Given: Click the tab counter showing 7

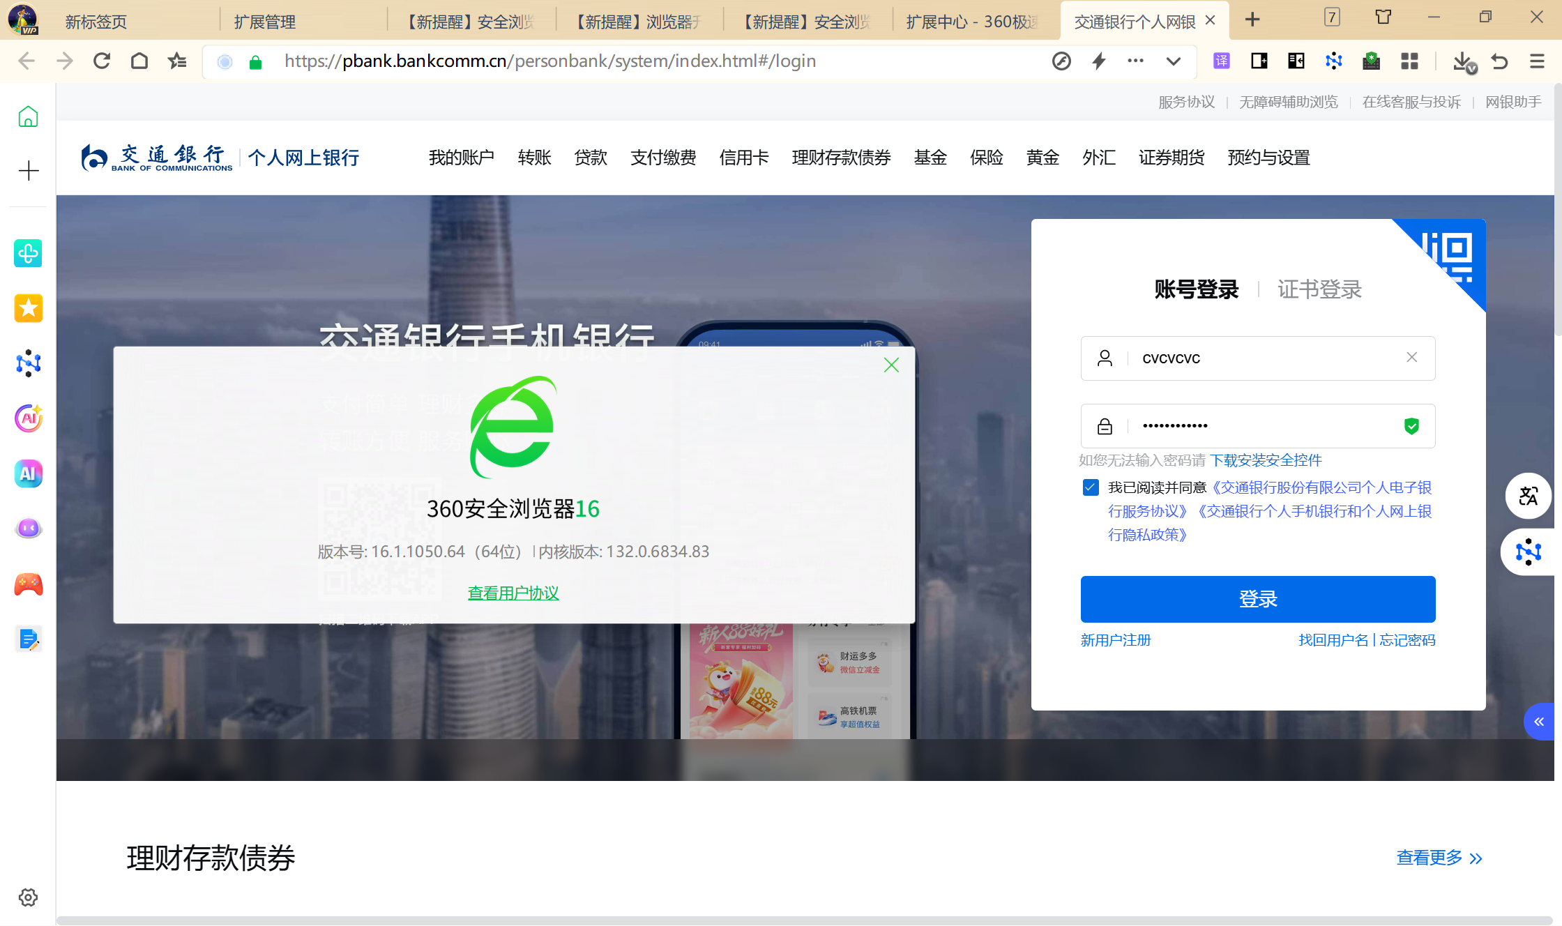Looking at the screenshot, I should (1332, 17).
